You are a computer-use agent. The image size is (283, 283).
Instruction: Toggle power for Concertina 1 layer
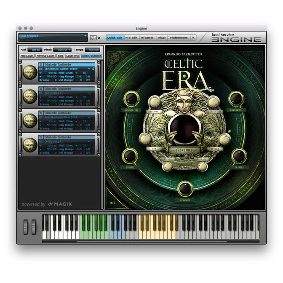41,88
